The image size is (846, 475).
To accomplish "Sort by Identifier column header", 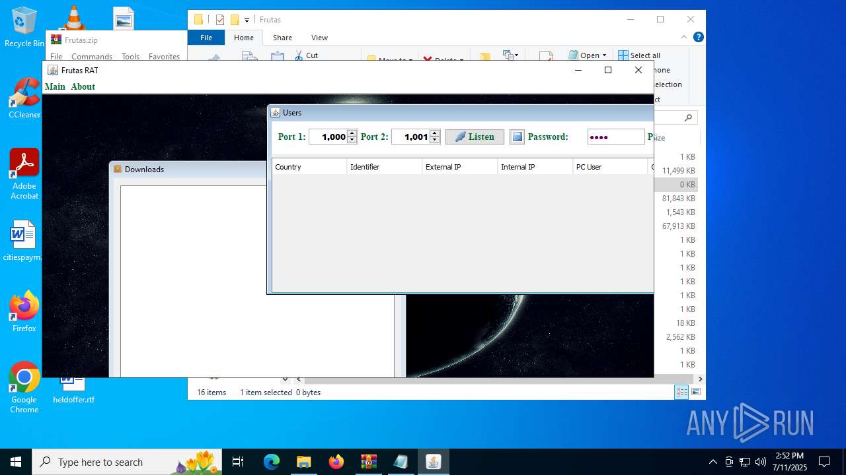I will click(385, 167).
